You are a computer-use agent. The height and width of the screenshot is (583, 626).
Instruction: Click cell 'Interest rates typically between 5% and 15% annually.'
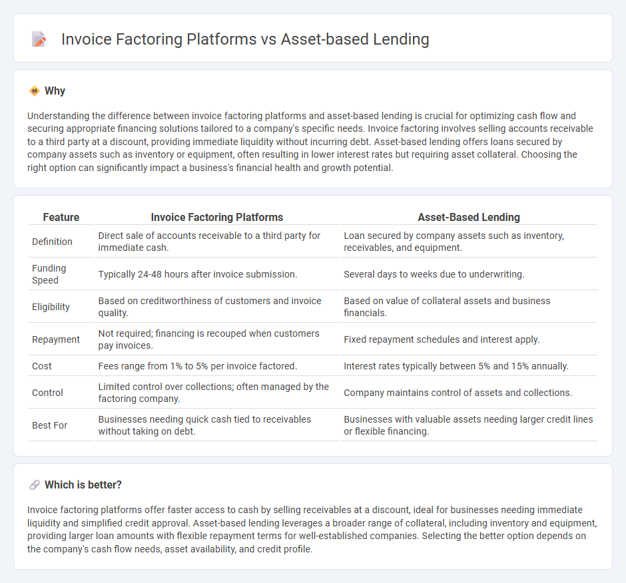pos(469,366)
